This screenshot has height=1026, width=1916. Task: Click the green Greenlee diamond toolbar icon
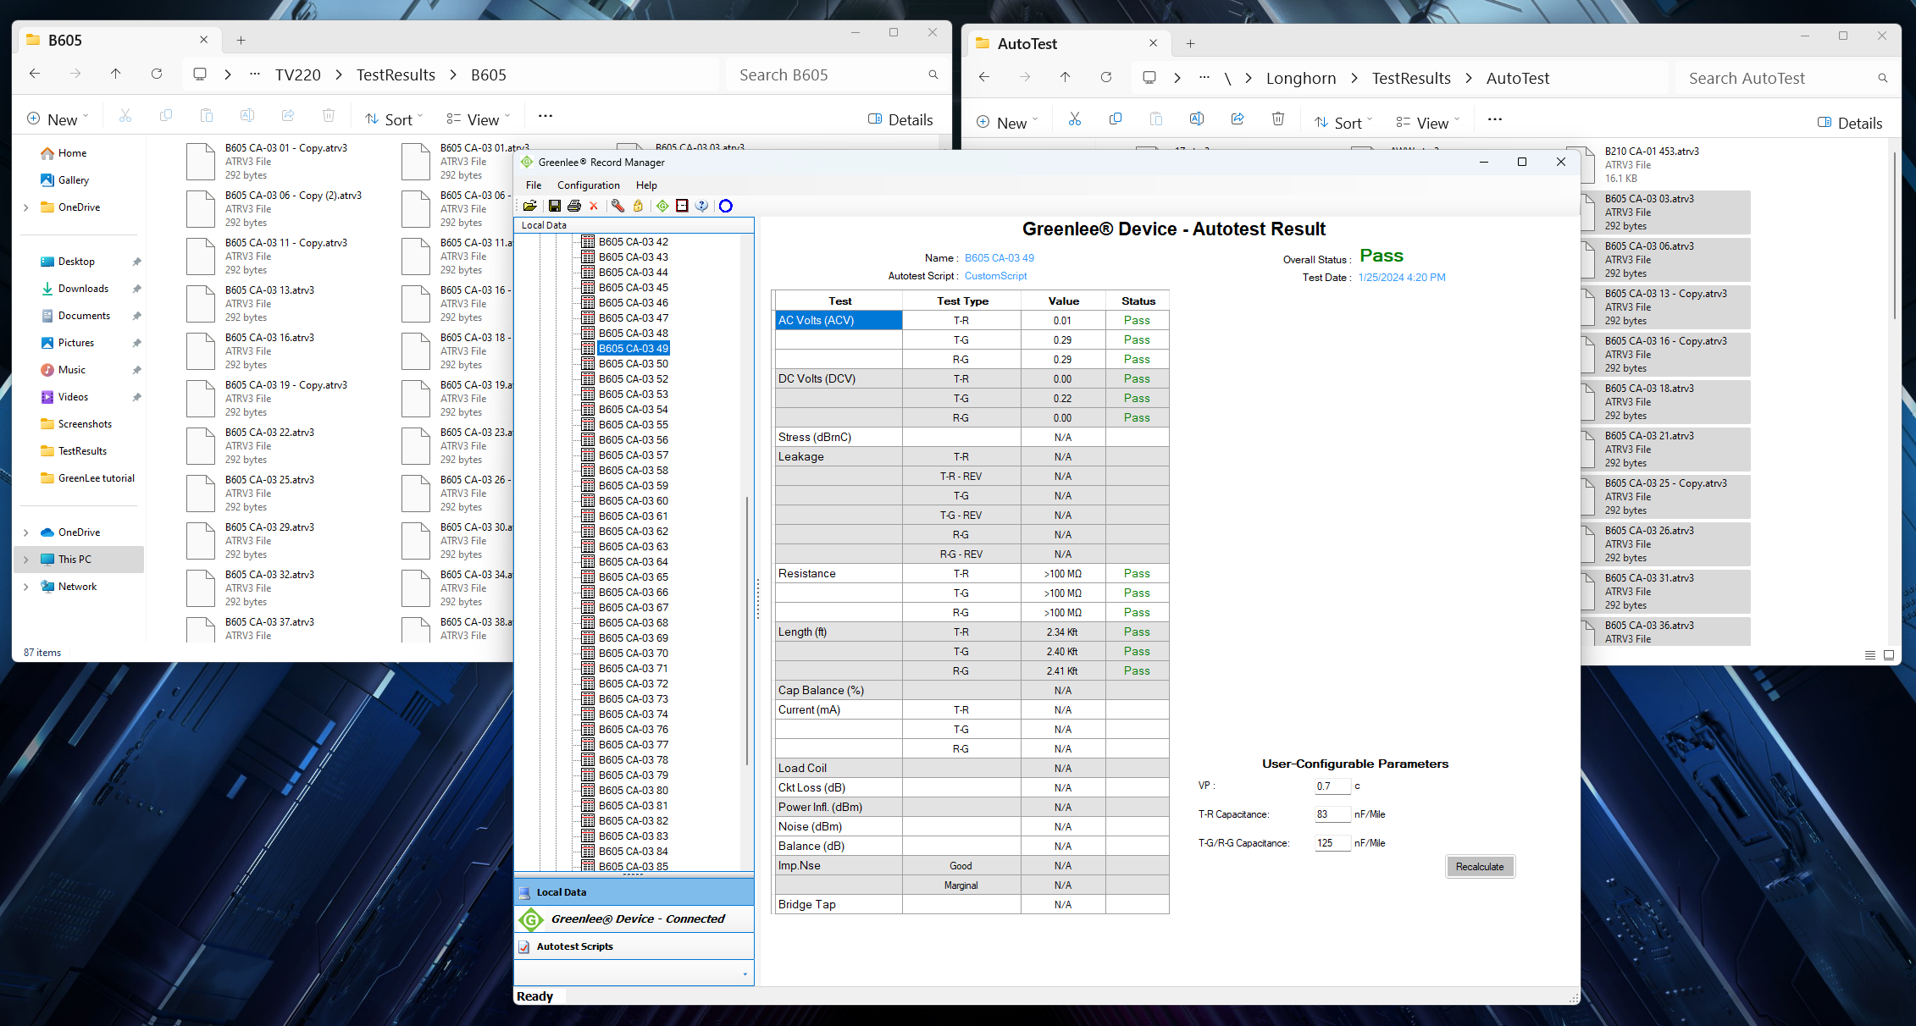pyautogui.click(x=662, y=206)
